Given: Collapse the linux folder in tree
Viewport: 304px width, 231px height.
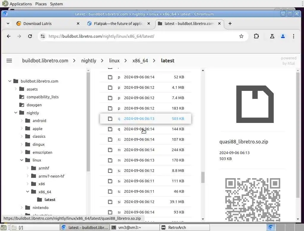Looking at the screenshot, I should (x=22, y=160).
